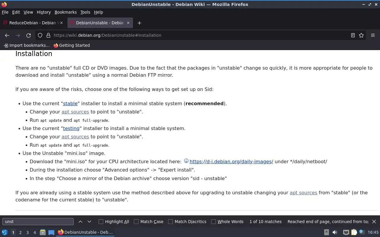Click the Firefox icon in the title bar

pyautogui.click(x=4, y=4)
